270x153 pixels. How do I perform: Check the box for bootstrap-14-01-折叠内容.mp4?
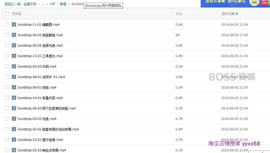click(x=7, y=98)
